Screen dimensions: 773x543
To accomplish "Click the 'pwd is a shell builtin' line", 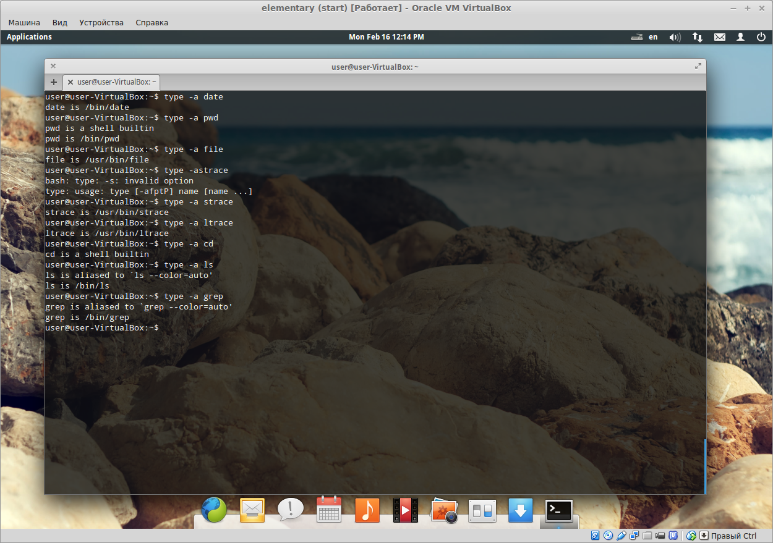I will coord(100,128).
